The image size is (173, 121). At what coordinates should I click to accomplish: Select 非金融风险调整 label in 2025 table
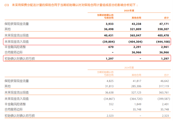click(x=15, y=47)
